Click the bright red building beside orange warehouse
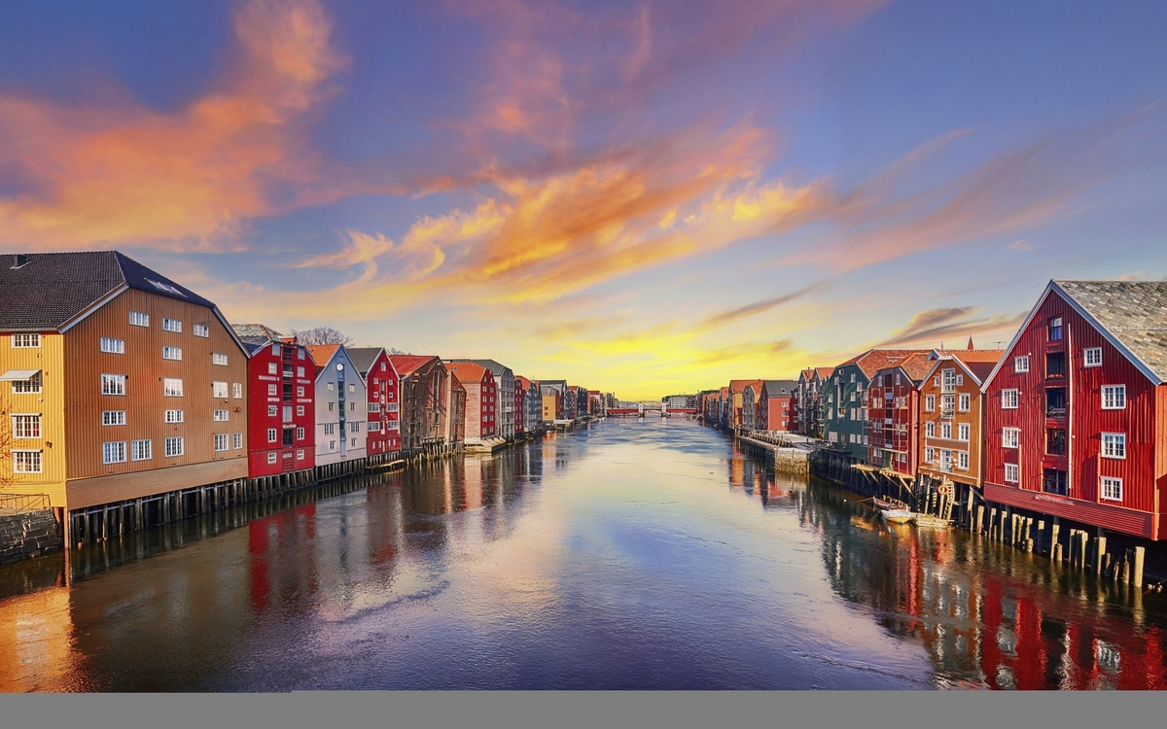Image resolution: width=1167 pixels, height=729 pixels. point(280,408)
